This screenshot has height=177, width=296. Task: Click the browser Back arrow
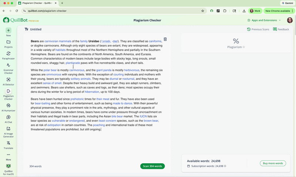pos(4,11)
